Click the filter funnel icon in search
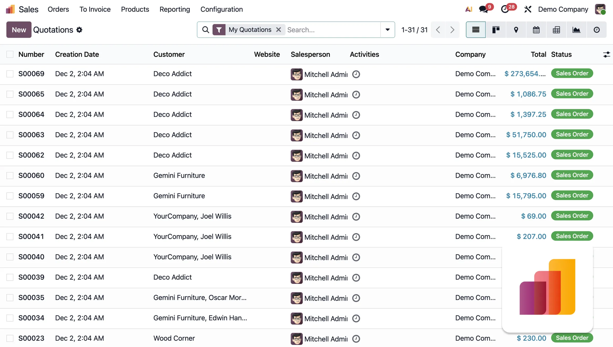The height and width of the screenshot is (347, 613). coord(219,30)
